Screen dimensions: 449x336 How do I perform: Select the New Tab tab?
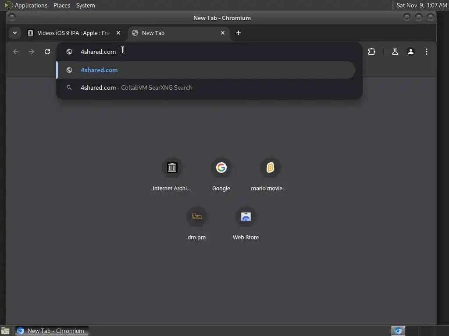tap(179, 33)
